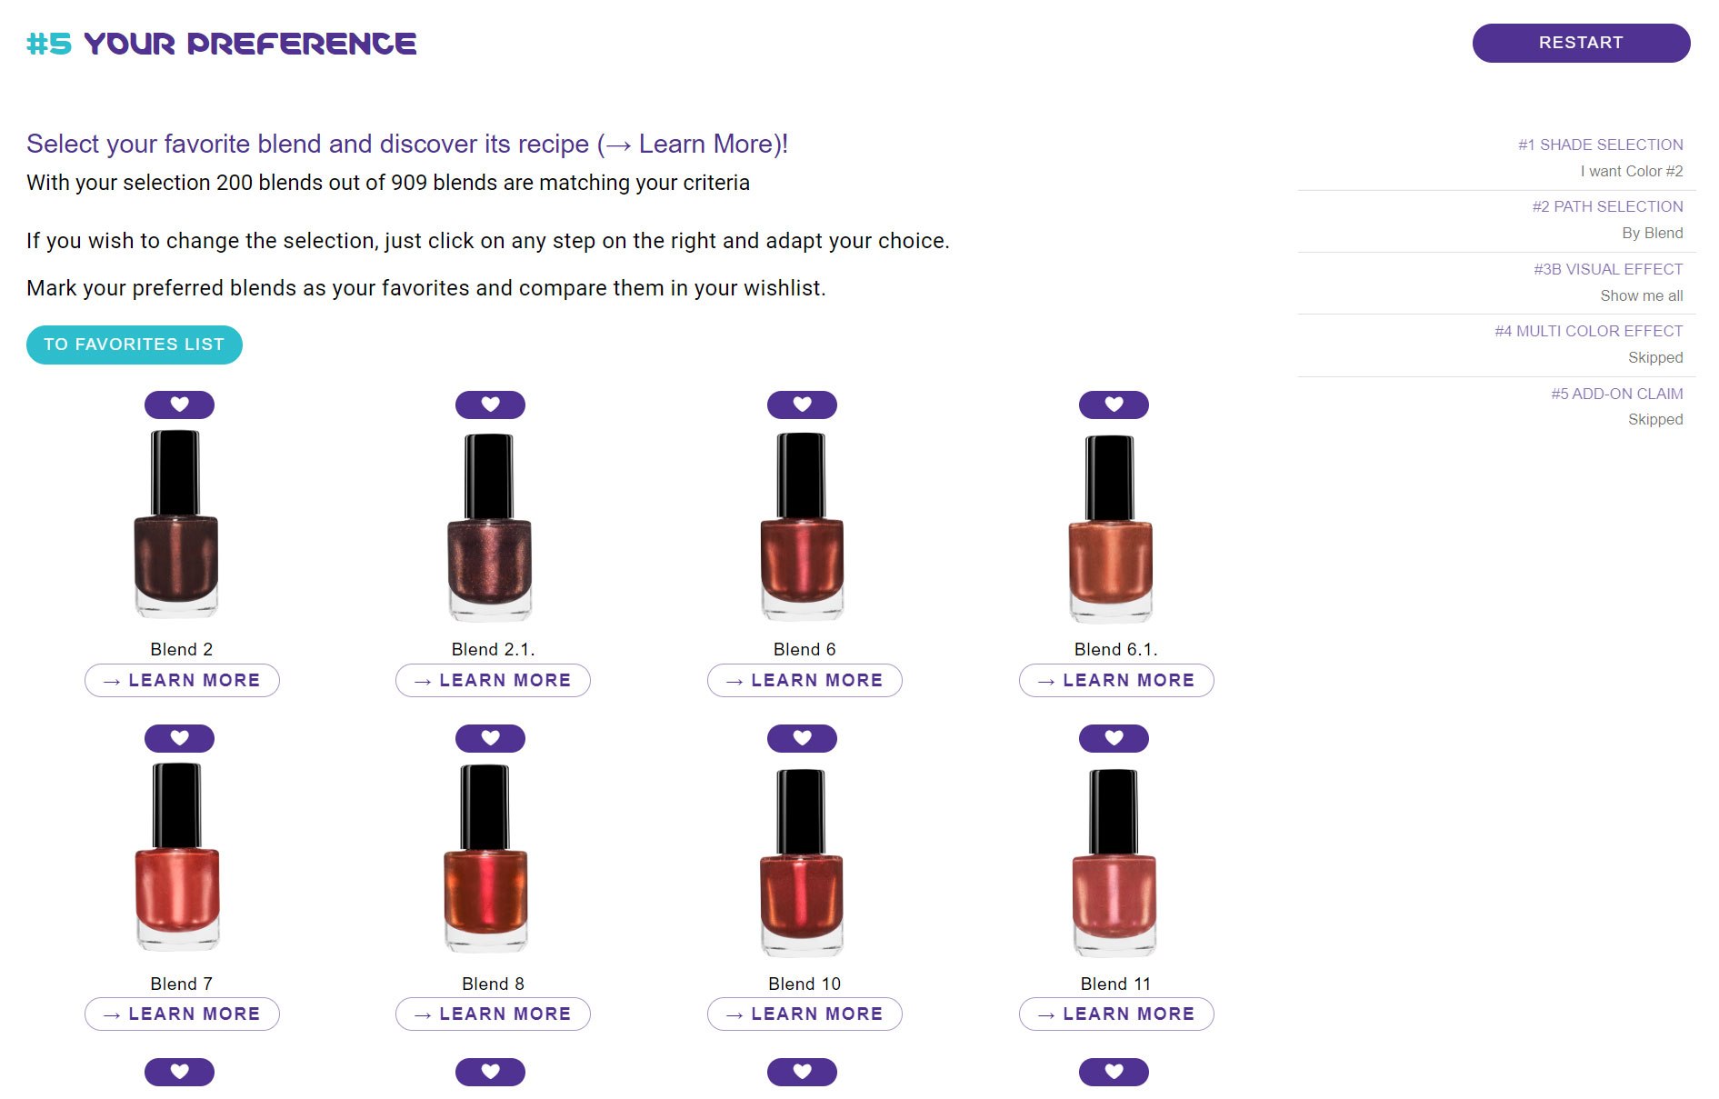Add Blend 7 to favorites via heart
Screen dimensions: 1719x1099
tap(179, 738)
